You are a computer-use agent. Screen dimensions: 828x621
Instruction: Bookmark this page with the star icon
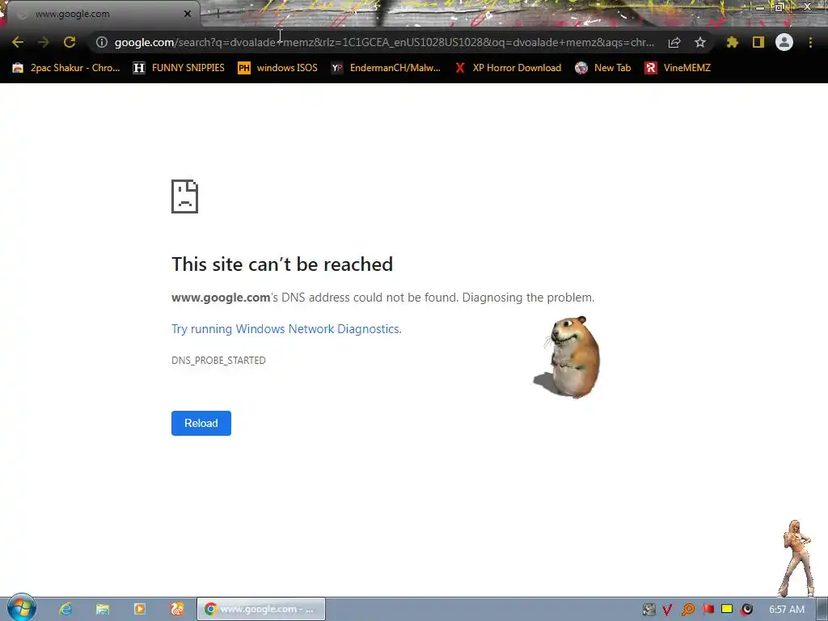[x=700, y=42]
